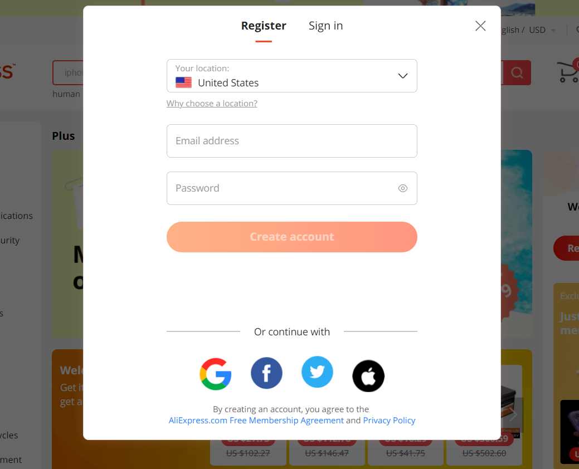Continue with Twitter icon
579x469 pixels.
click(x=317, y=372)
